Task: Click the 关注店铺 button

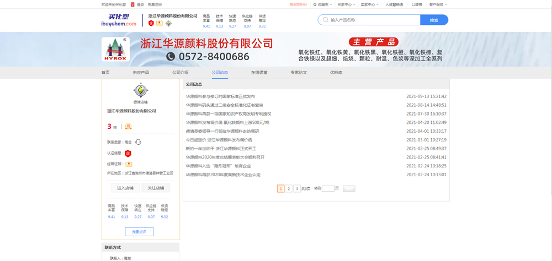Action: pyautogui.click(x=156, y=188)
